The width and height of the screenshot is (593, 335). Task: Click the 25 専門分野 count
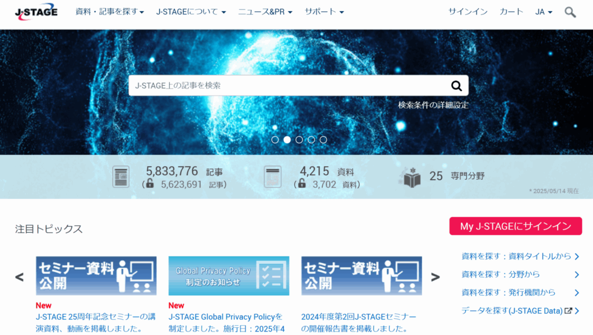(457, 176)
